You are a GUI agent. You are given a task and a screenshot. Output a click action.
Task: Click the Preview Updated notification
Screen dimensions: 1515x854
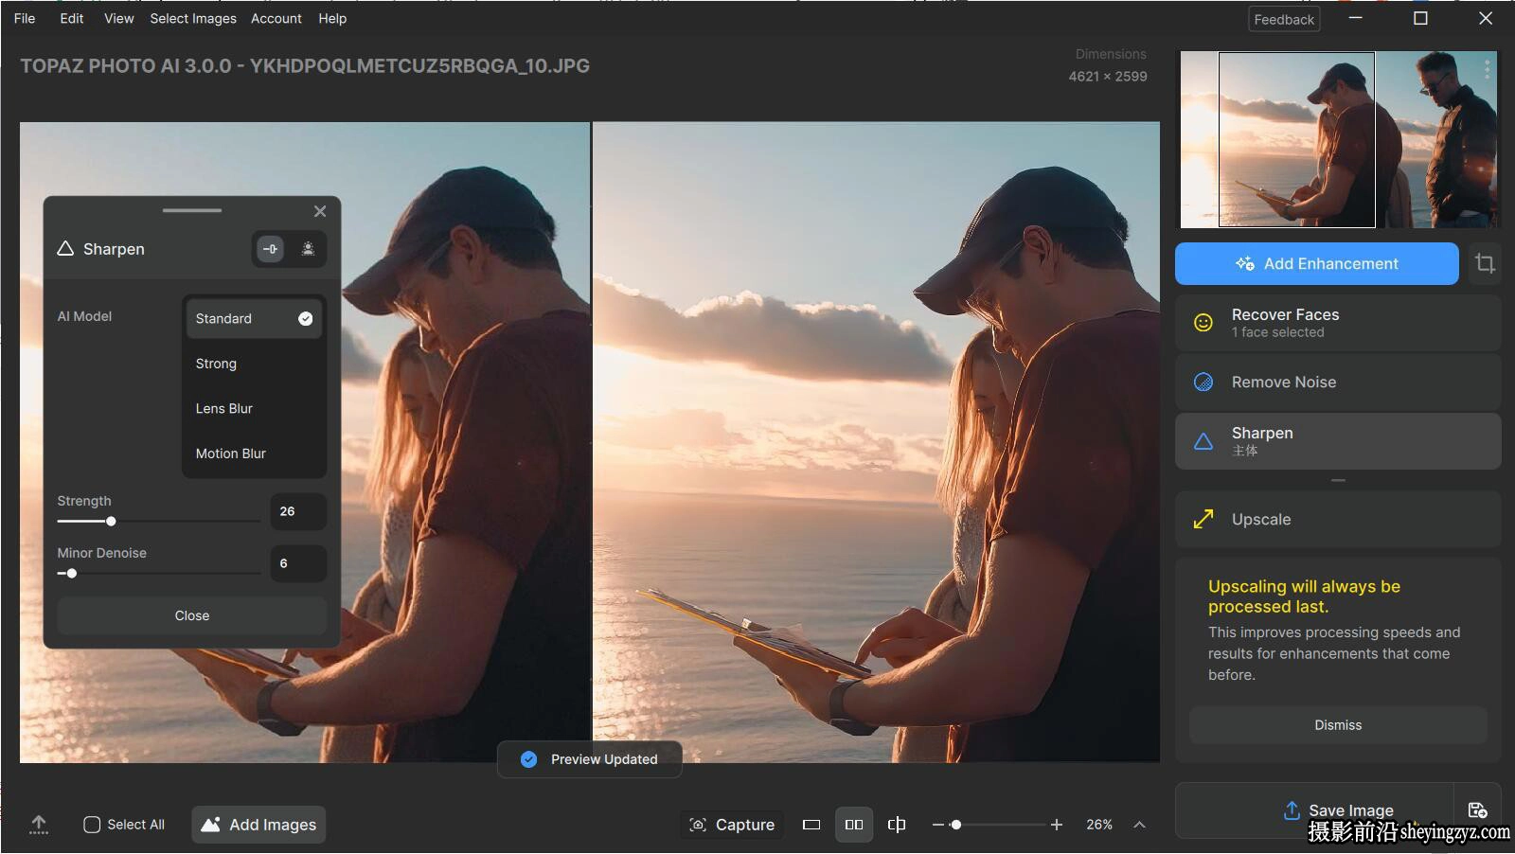[x=589, y=759]
